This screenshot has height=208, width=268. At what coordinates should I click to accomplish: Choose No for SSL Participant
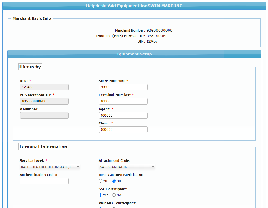pos(114,195)
